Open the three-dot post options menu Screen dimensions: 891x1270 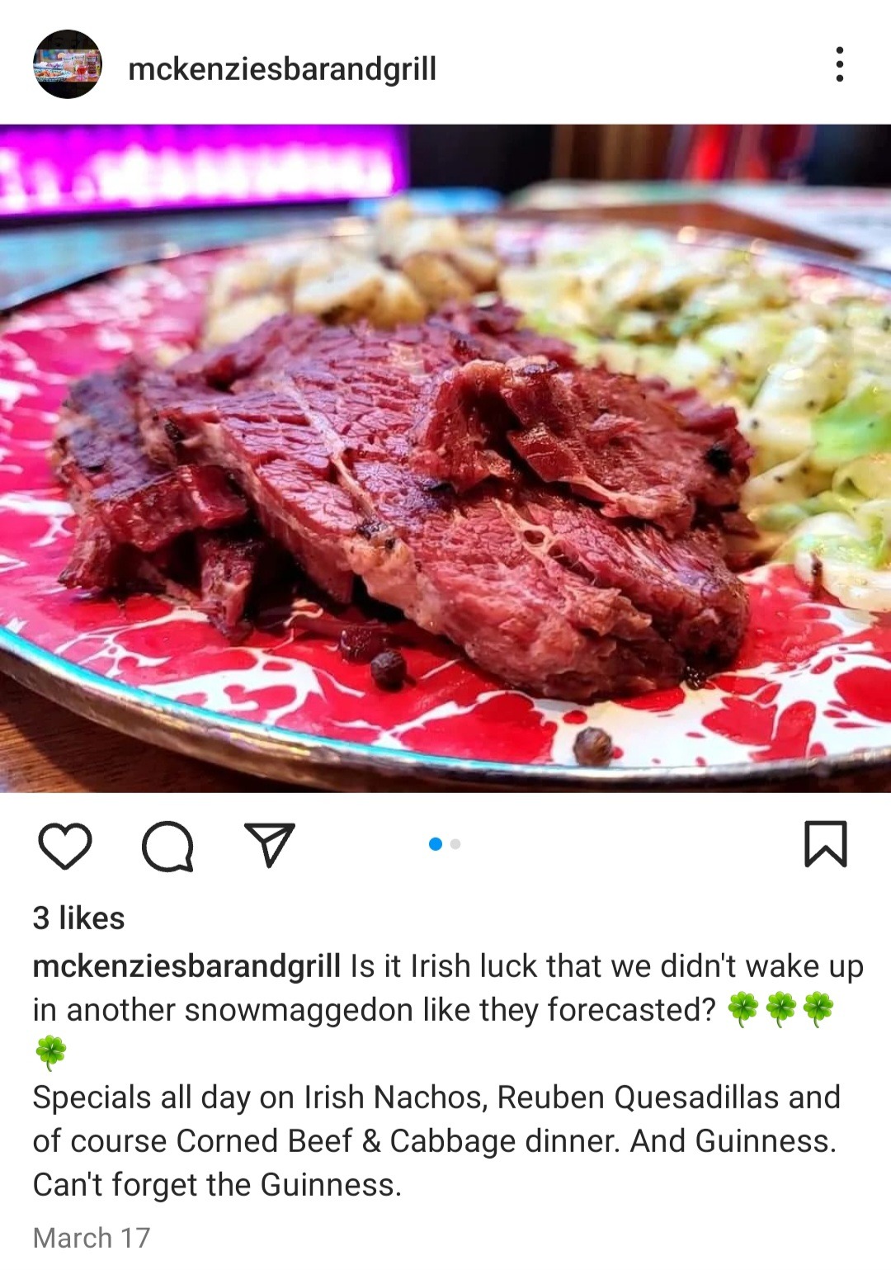click(839, 64)
